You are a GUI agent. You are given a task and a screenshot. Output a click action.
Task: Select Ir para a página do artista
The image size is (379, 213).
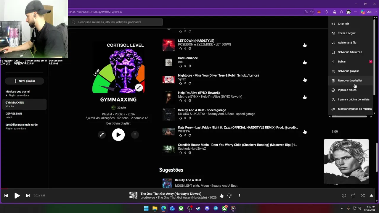(350, 99)
